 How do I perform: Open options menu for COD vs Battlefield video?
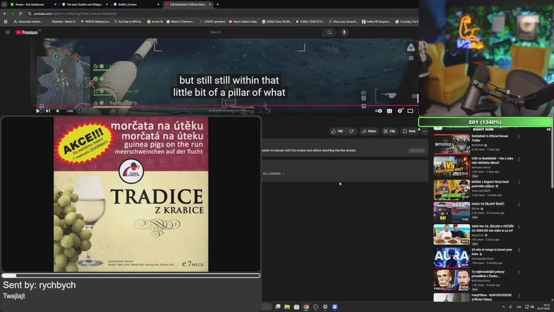(x=519, y=159)
